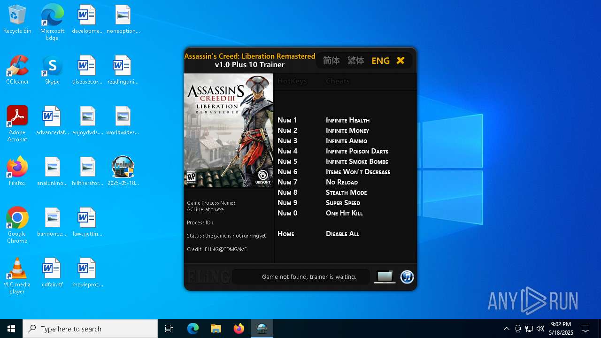601x338 pixels.
Task: Click the Infinite Ammo cheat
Action: tap(347, 141)
